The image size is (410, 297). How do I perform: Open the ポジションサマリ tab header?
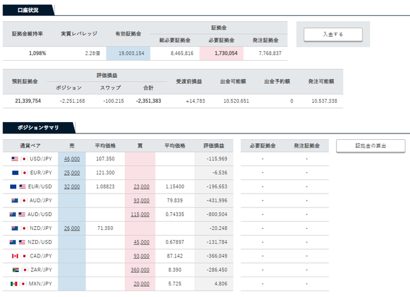tap(38, 128)
